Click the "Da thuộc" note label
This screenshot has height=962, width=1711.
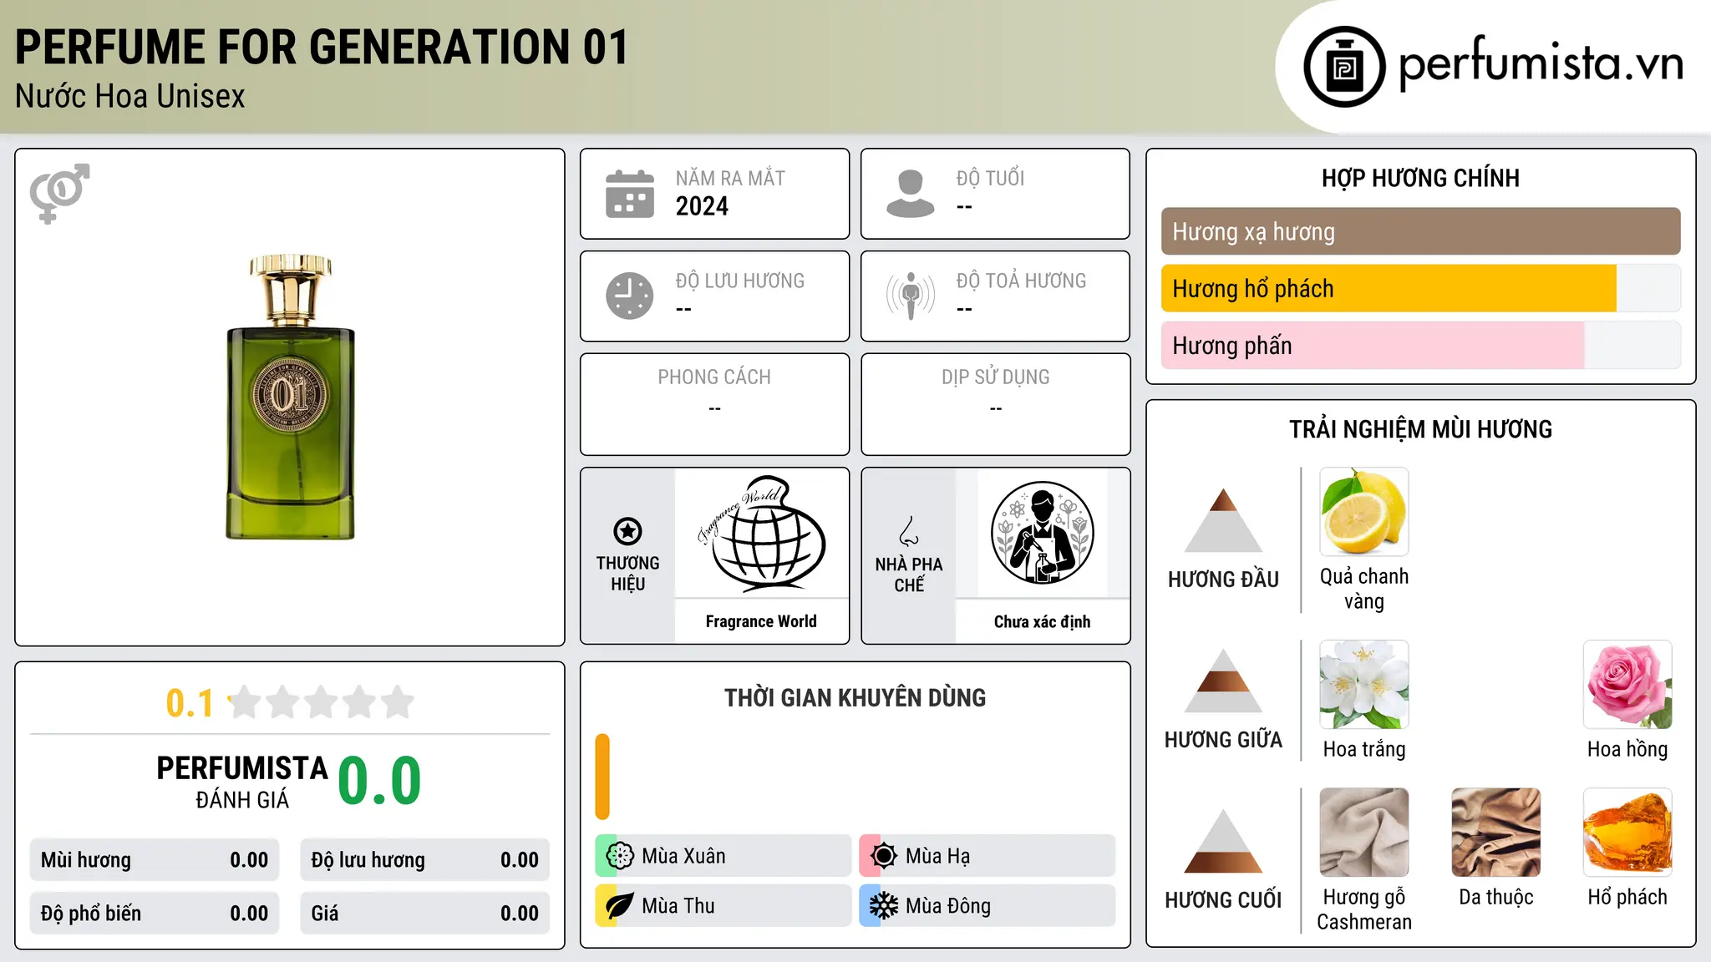(1495, 897)
